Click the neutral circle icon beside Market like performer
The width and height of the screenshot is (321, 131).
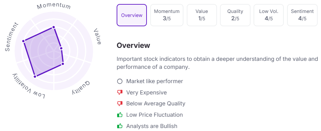click(120, 81)
